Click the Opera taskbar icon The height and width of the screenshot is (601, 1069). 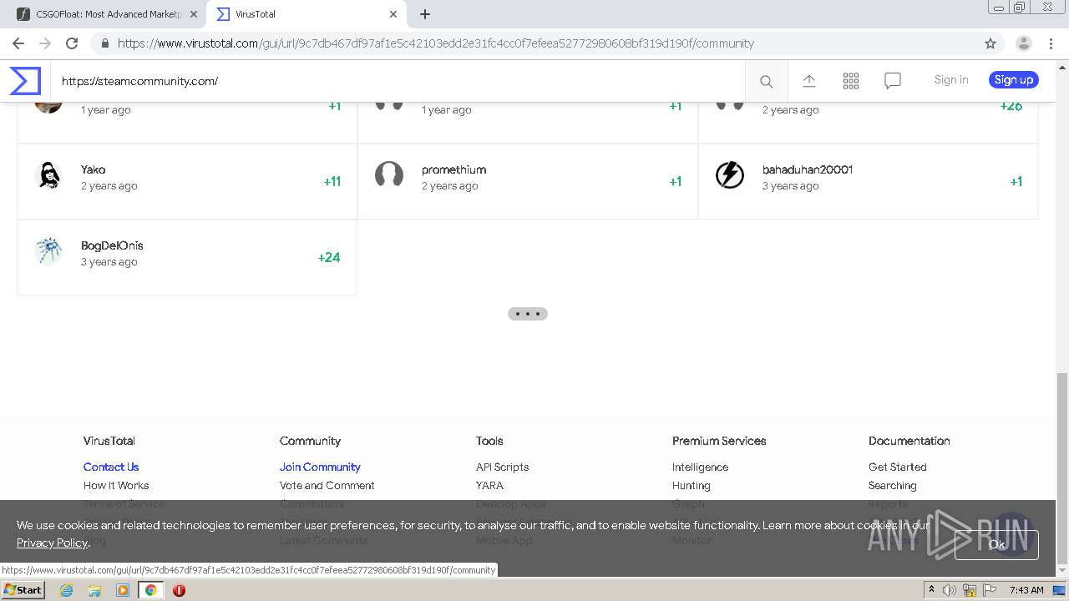(179, 590)
